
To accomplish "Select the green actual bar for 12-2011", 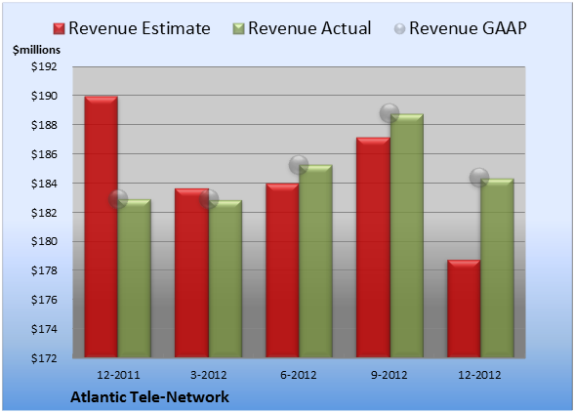I will point(135,278).
